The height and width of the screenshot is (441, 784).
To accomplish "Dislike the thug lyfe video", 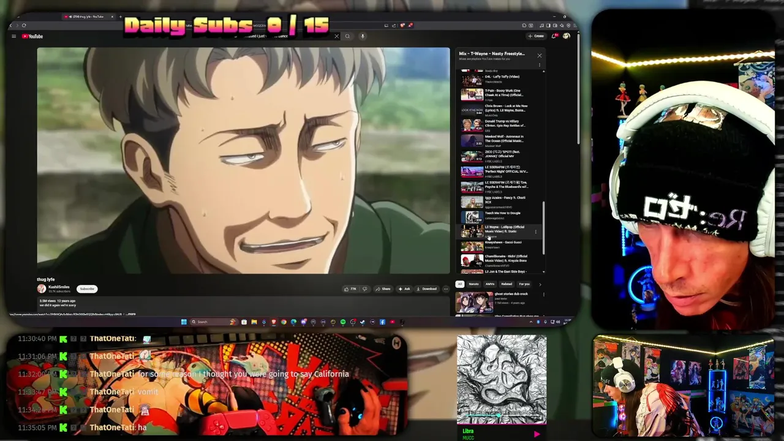I will (x=365, y=289).
